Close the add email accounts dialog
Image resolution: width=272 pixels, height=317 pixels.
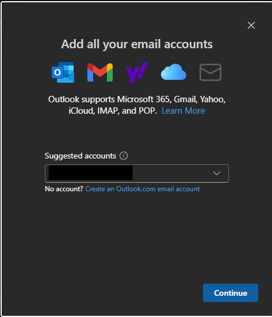click(x=251, y=25)
